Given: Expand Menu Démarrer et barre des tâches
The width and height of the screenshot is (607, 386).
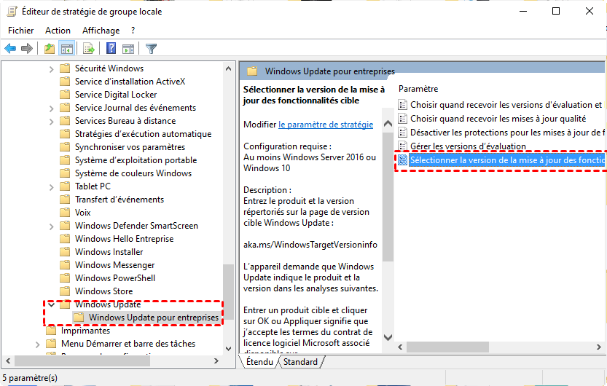Looking at the screenshot, I should click(x=37, y=344).
